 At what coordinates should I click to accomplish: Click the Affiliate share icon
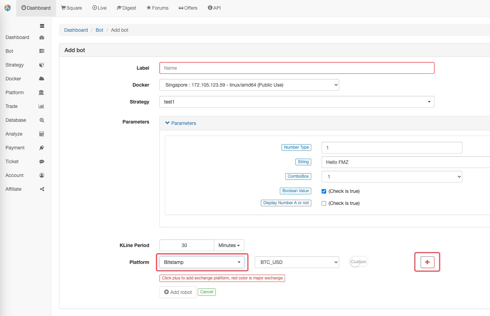pos(42,189)
